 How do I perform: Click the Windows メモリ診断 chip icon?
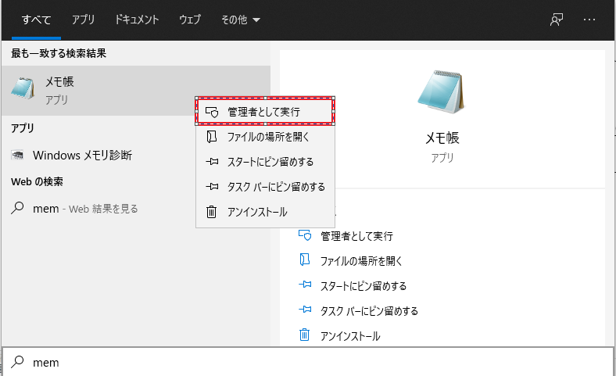point(17,156)
